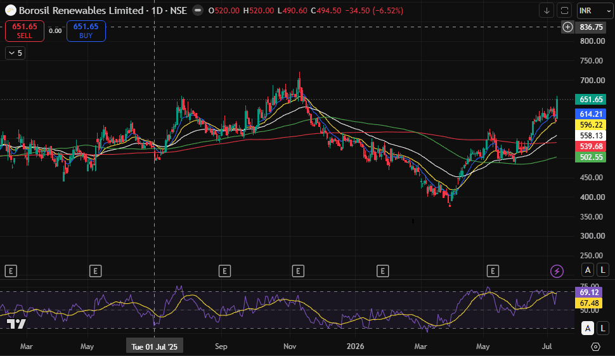Image resolution: width=615 pixels, height=356 pixels.
Task: Click the Borosil Renewables company logo icon
Action: pos(11,11)
